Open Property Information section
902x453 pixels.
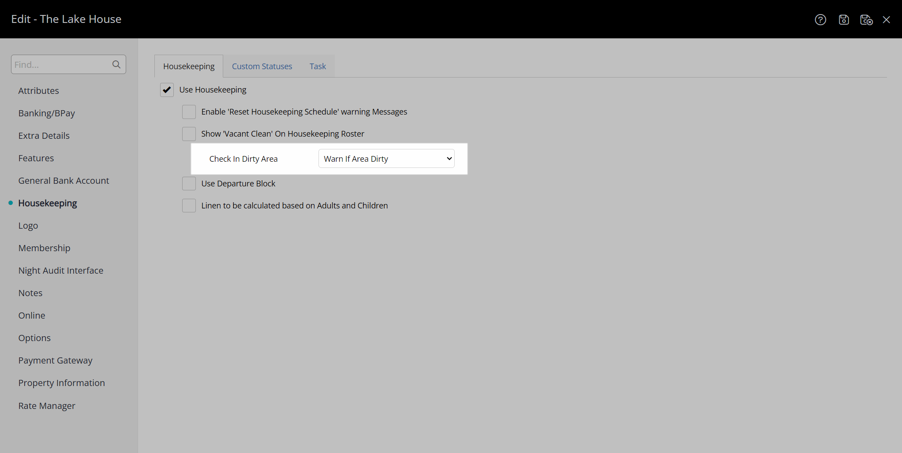62,383
